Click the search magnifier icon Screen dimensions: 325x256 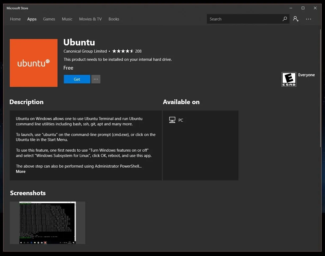[x=285, y=19]
